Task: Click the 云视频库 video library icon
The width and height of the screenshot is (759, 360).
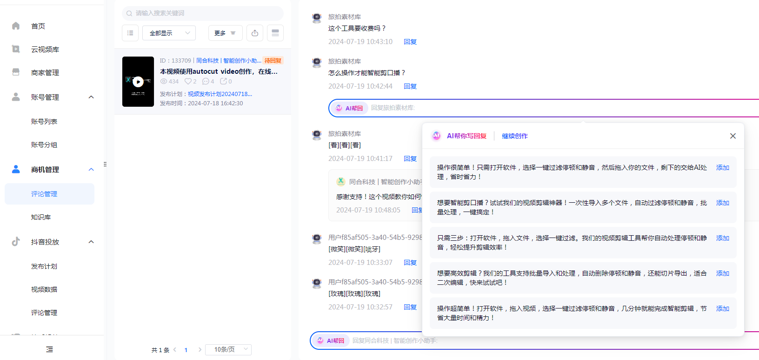Action: point(16,49)
